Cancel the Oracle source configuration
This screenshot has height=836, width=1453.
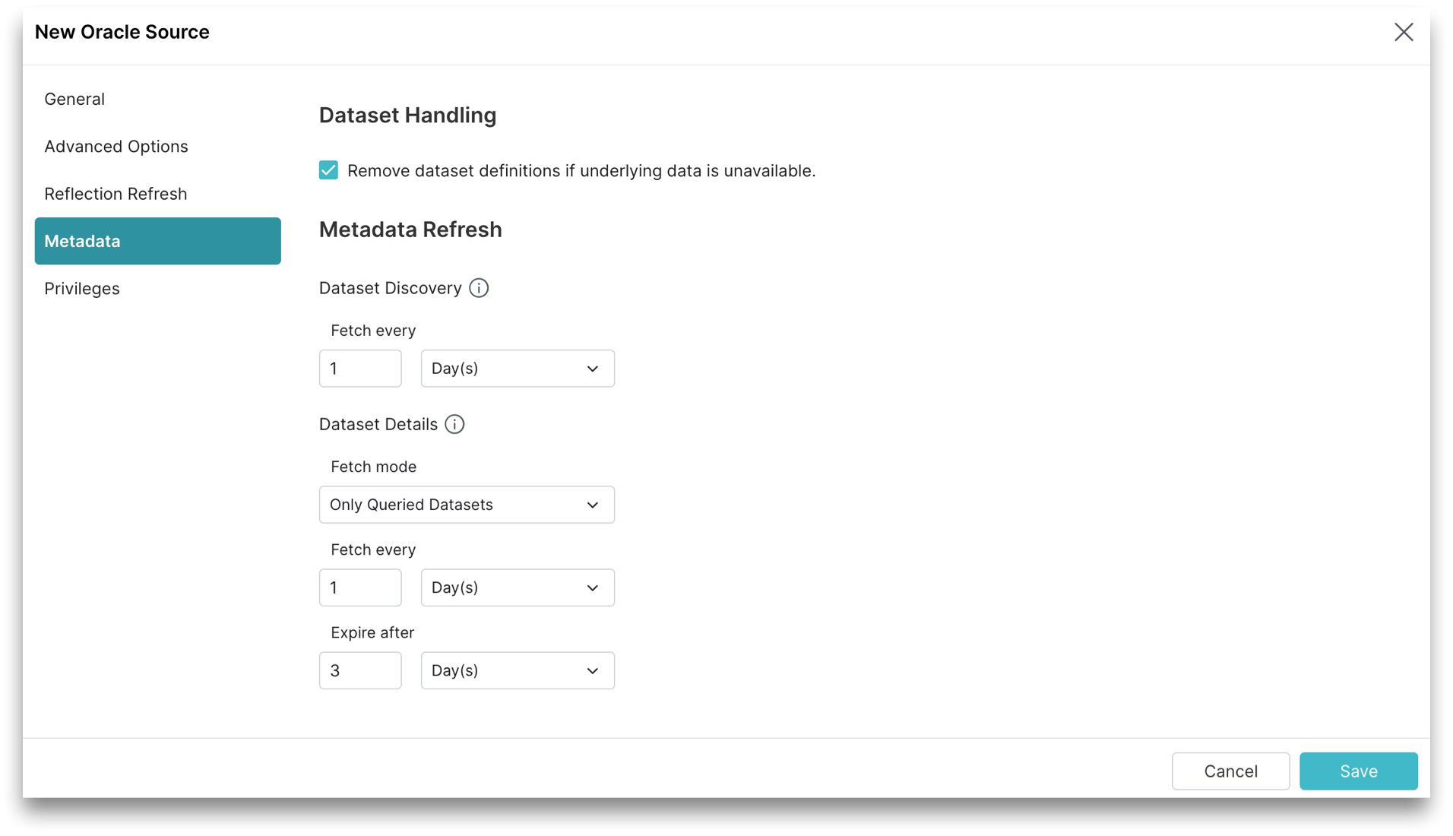pyautogui.click(x=1230, y=771)
